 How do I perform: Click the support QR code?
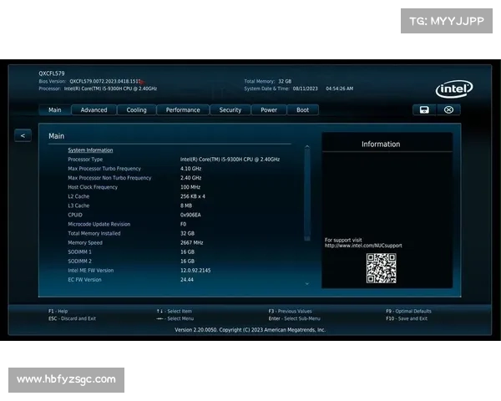click(x=382, y=268)
